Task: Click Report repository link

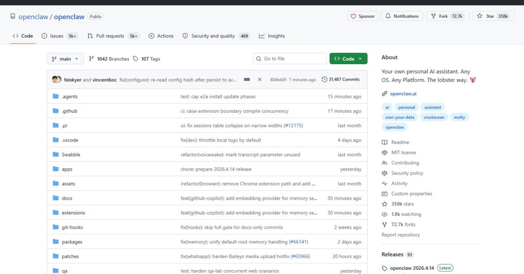Action: point(400,235)
